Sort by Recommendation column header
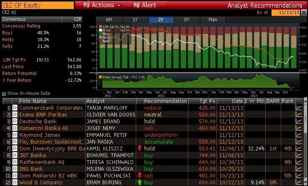This screenshot has width=308, height=186. click(x=165, y=101)
